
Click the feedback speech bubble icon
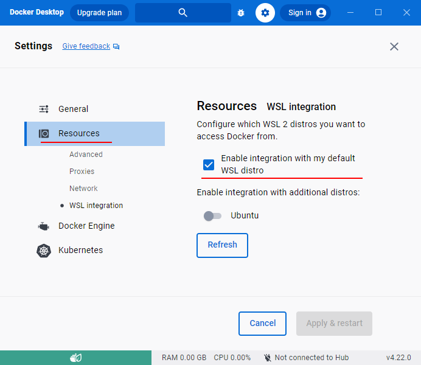116,47
